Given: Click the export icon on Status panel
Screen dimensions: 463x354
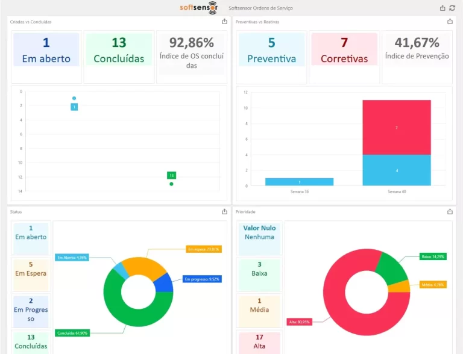Looking at the screenshot, I should coord(224,211).
